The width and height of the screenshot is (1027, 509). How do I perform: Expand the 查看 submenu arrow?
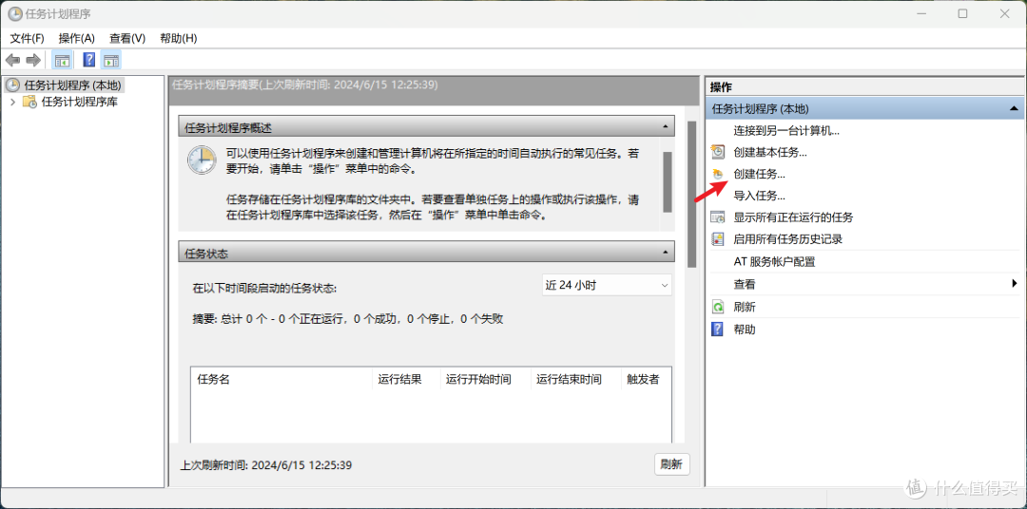tap(1014, 283)
